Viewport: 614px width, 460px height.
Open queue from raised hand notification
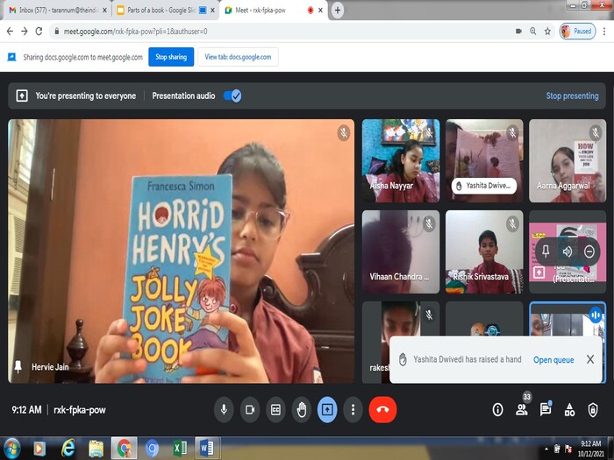coord(553,359)
